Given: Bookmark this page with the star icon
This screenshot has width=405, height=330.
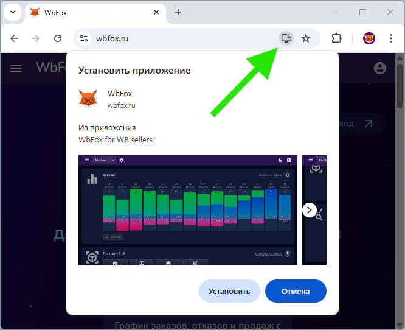Looking at the screenshot, I should coord(306,38).
